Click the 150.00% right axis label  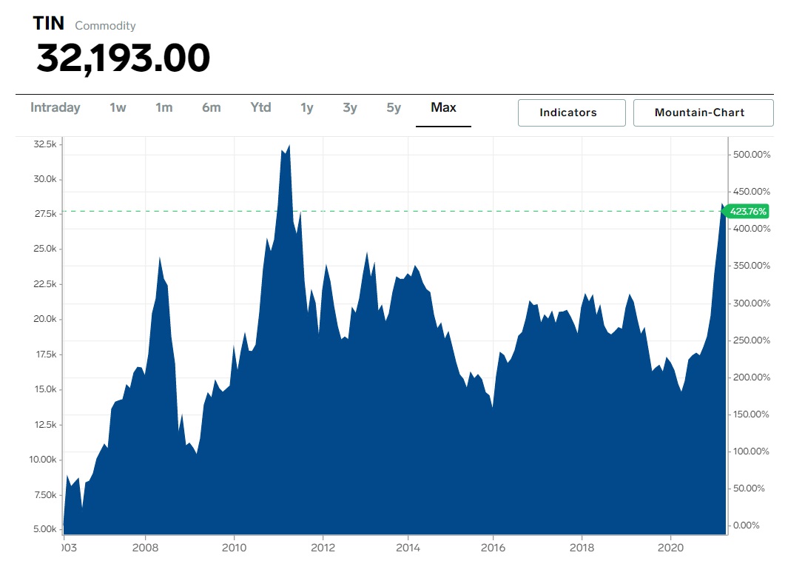[x=751, y=414]
